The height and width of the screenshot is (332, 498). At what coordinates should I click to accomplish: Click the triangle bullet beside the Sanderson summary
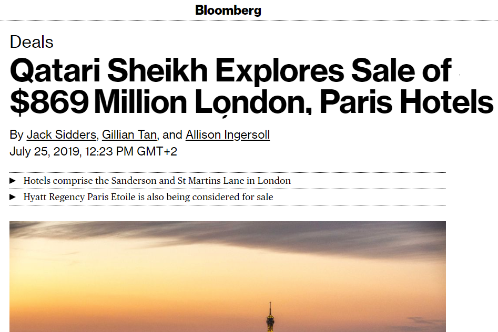coord(13,181)
